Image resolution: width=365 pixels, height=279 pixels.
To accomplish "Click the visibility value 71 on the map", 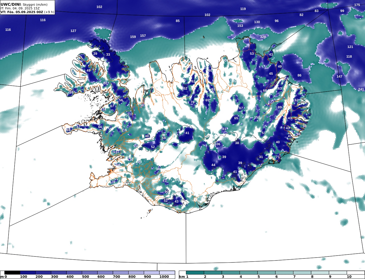I will click(278, 157).
